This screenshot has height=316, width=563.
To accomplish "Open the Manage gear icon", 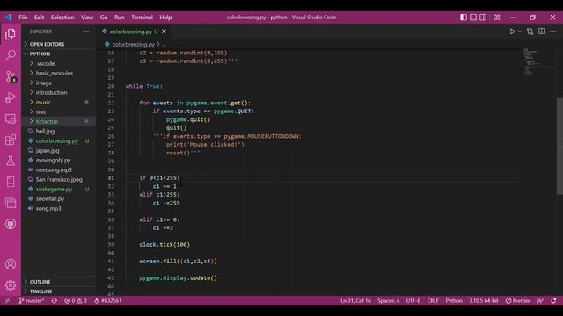I will pos(11,285).
